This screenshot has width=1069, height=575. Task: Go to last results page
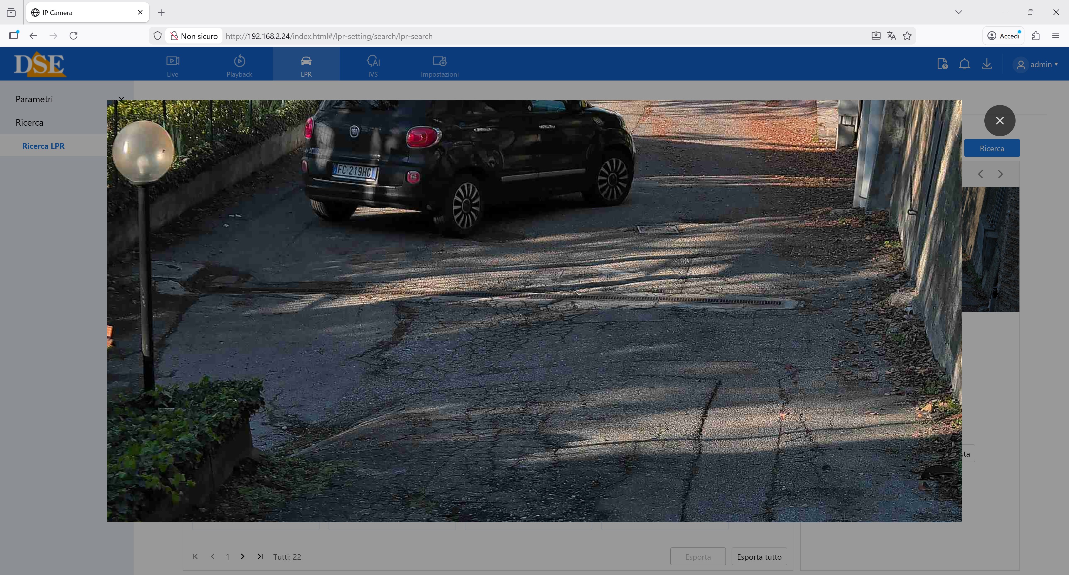point(260,556)
